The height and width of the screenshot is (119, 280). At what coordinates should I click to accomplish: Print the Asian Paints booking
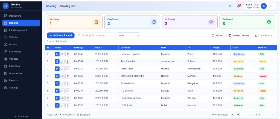(57, 83)
